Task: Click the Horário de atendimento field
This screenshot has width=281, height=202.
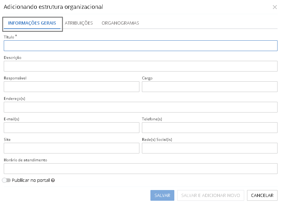Action: (x=140, y=169)
